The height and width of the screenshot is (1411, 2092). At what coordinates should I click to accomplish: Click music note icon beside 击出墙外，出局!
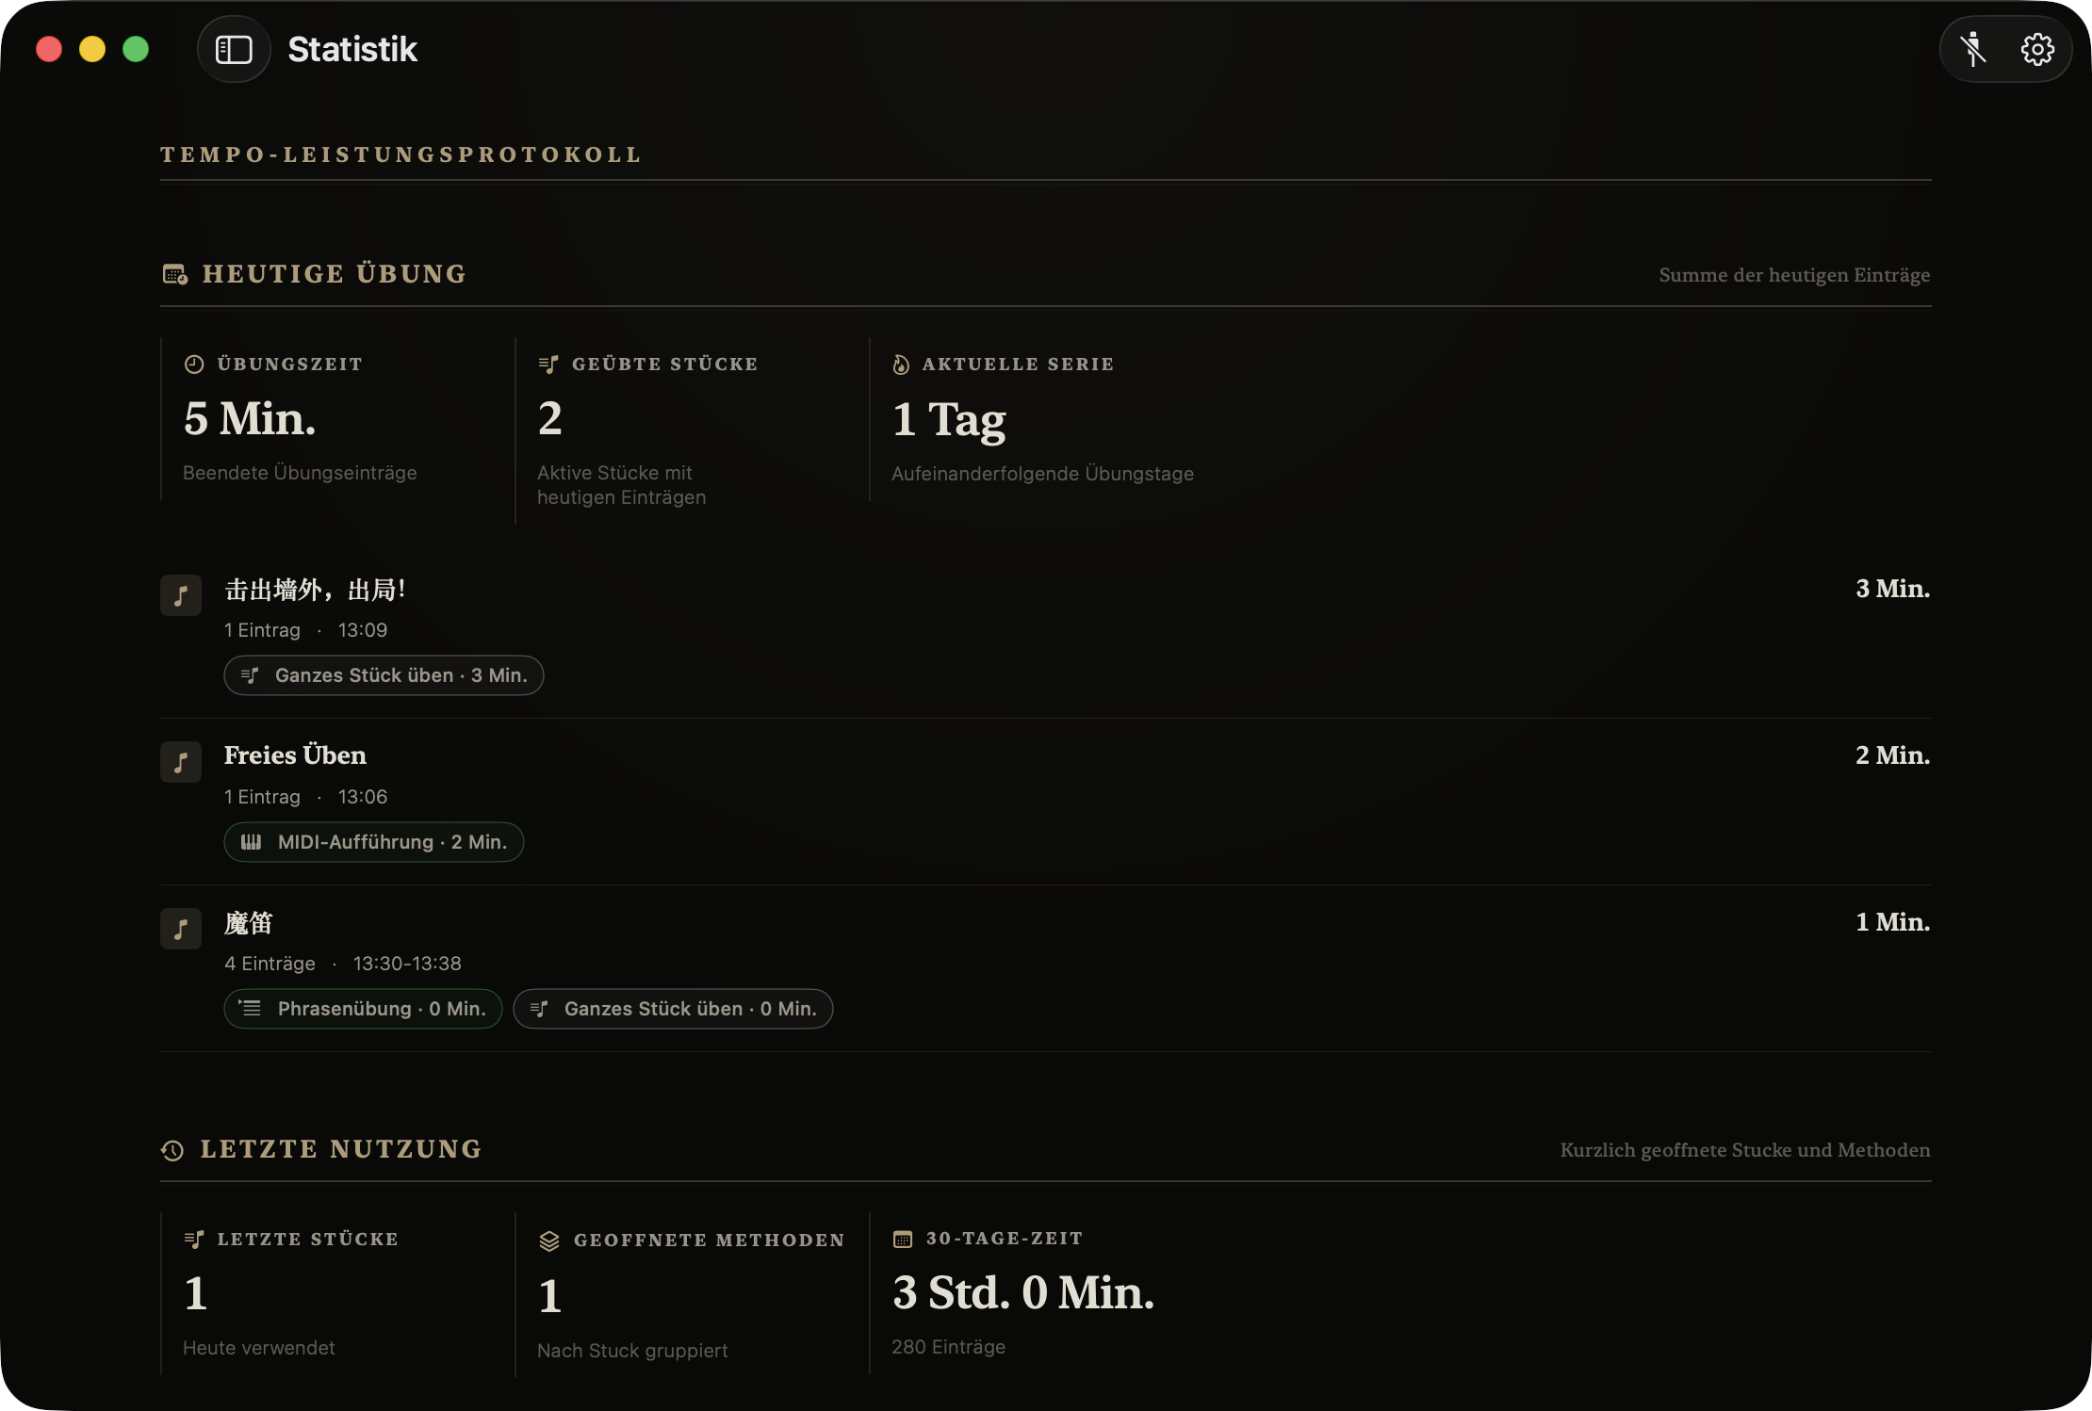[x=181, y=595]
